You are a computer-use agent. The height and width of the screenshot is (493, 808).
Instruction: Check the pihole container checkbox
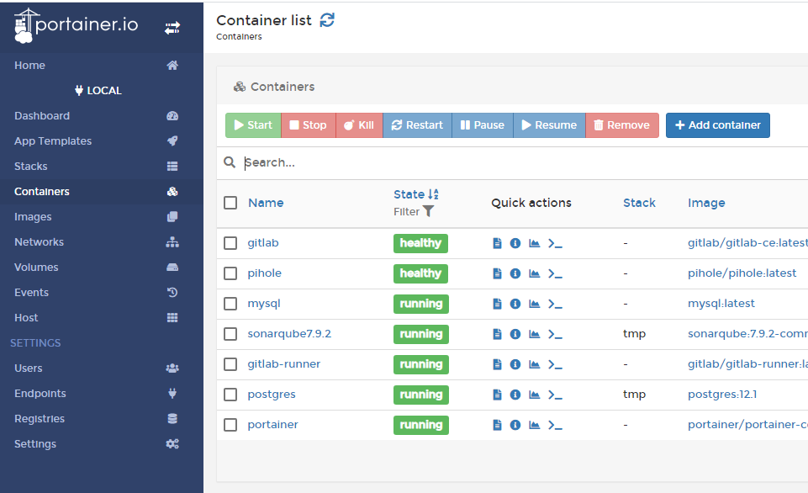(230, 273)
